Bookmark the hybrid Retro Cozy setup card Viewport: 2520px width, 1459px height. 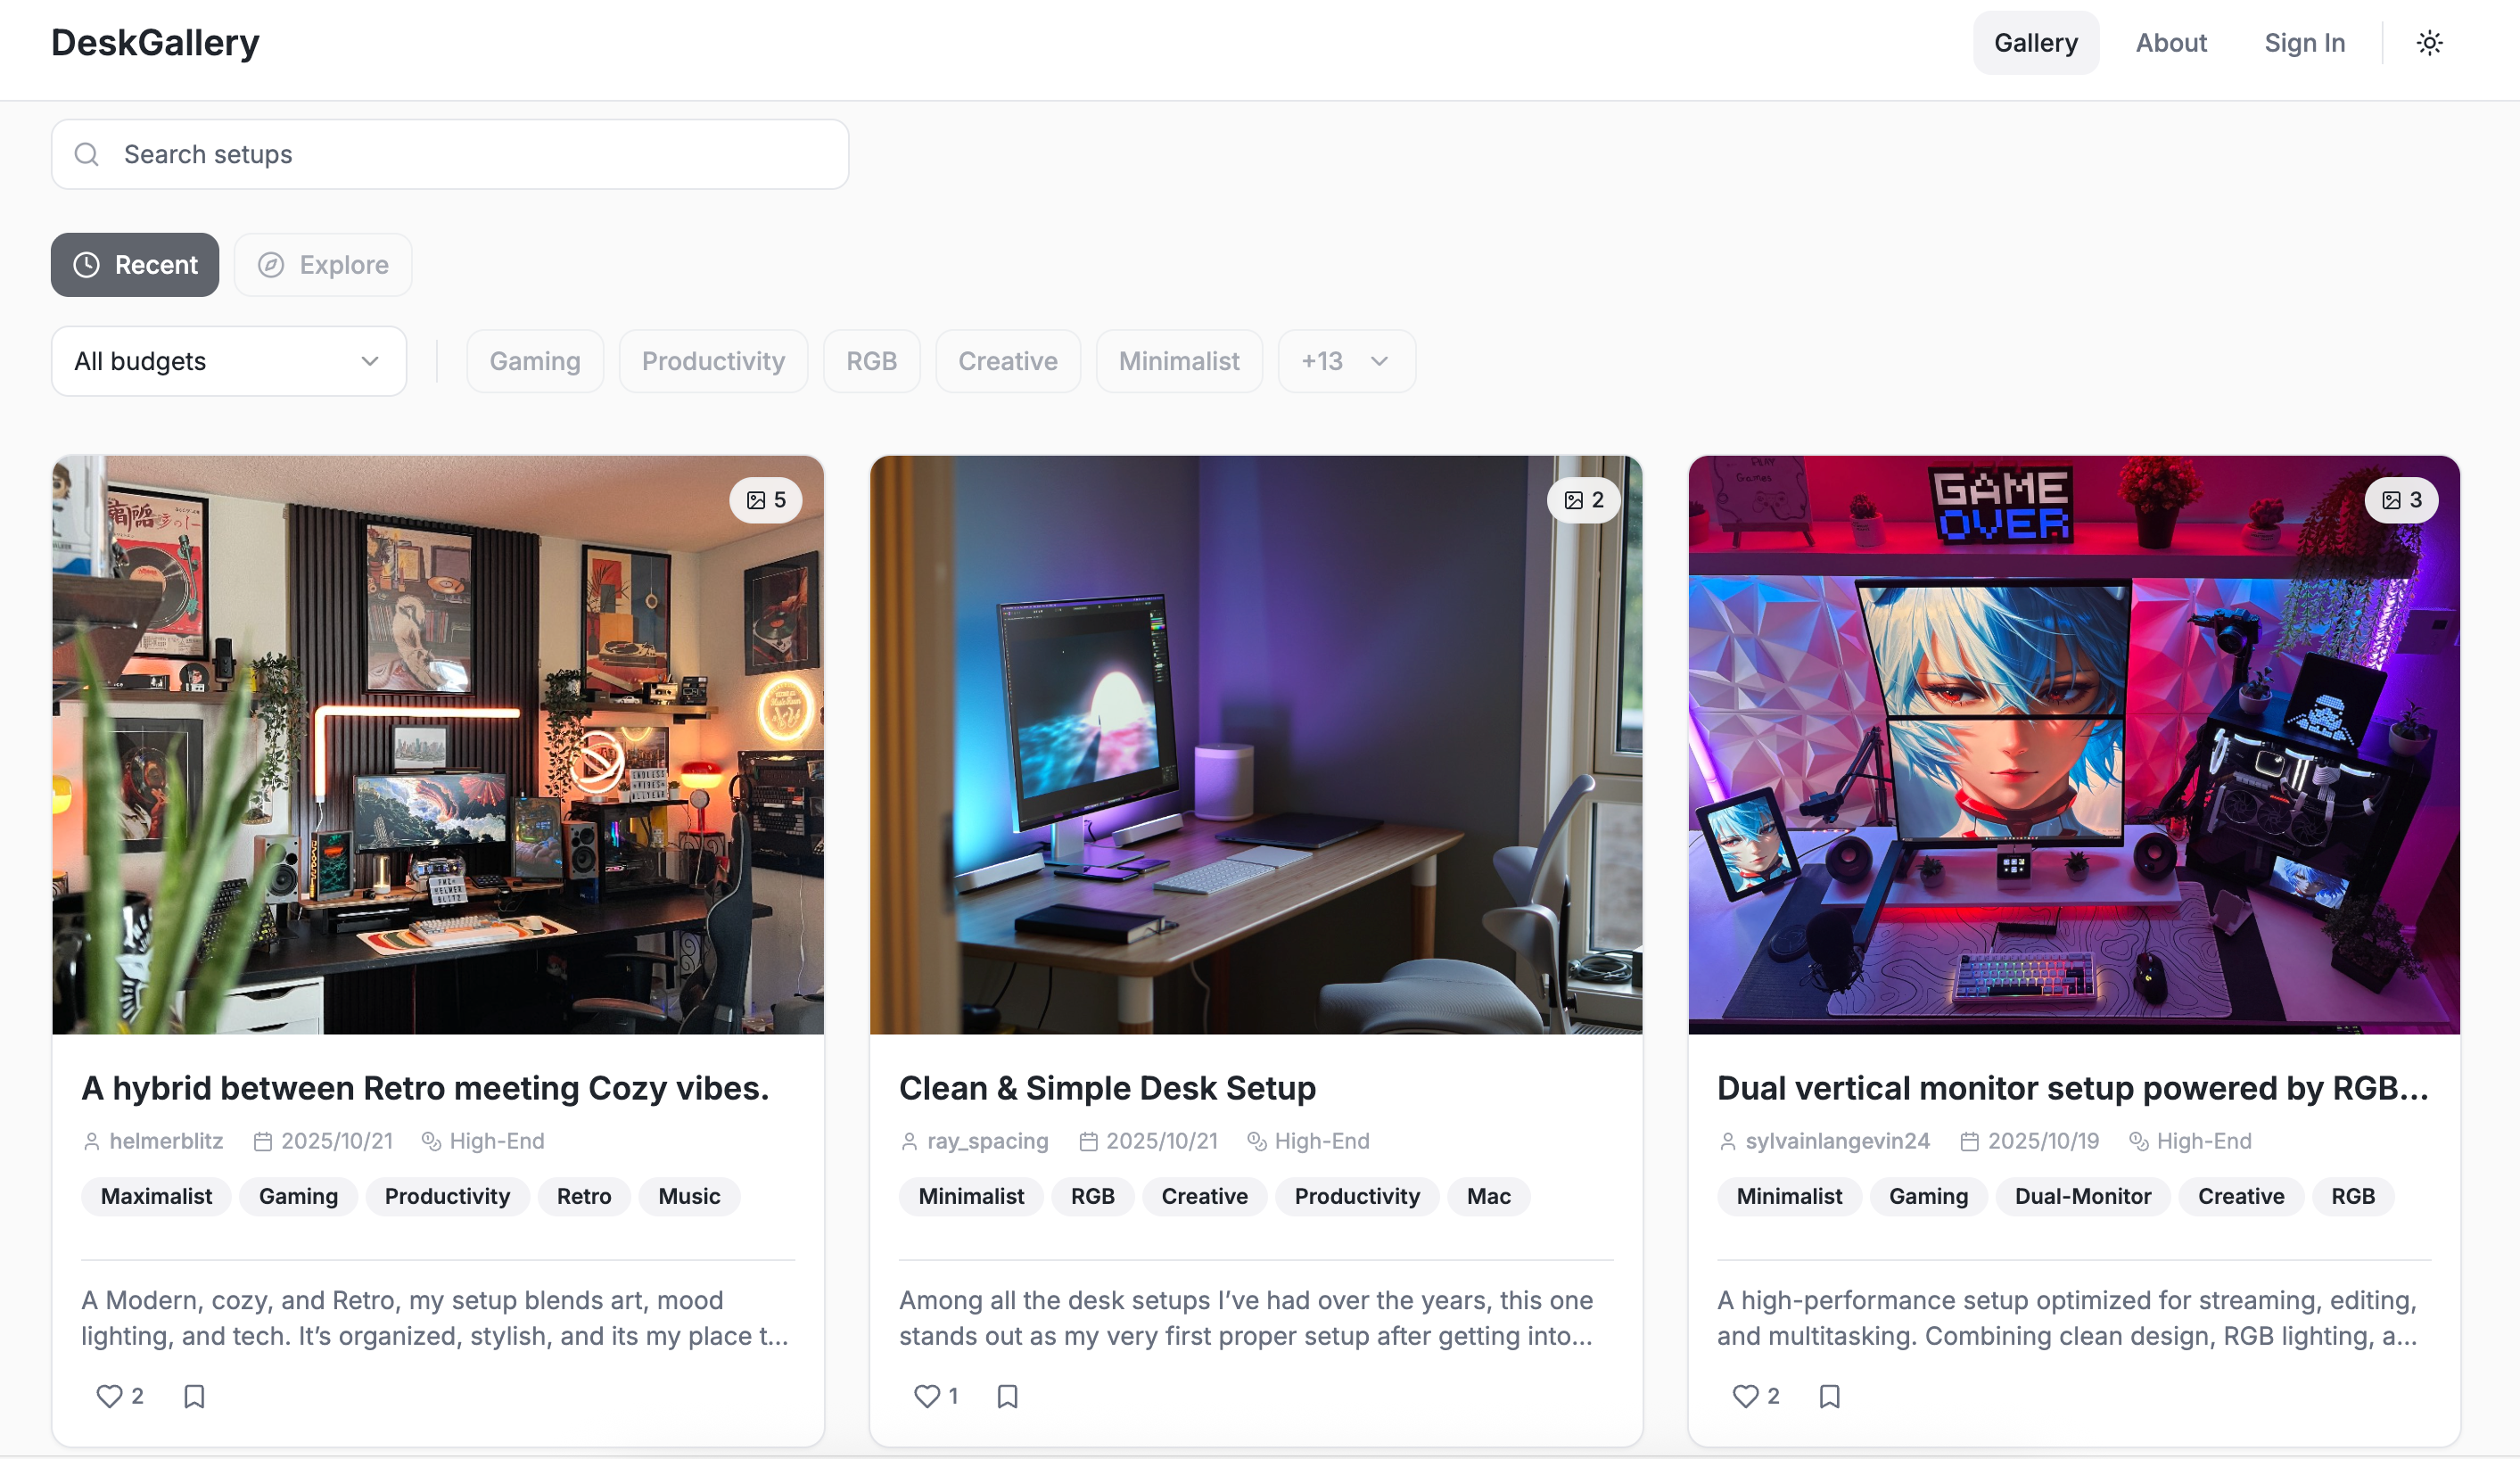(194, 1395)
